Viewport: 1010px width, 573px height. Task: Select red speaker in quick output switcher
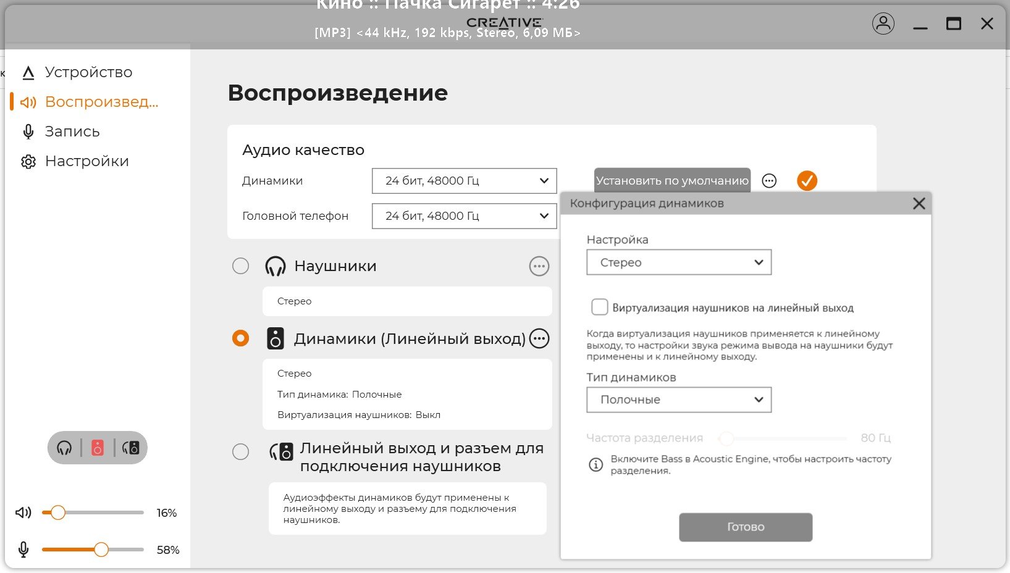point(98,448)
